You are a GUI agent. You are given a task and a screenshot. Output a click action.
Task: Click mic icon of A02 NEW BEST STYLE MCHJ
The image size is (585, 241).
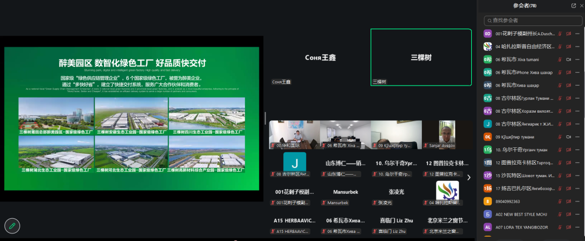click(x=559, y=214)
